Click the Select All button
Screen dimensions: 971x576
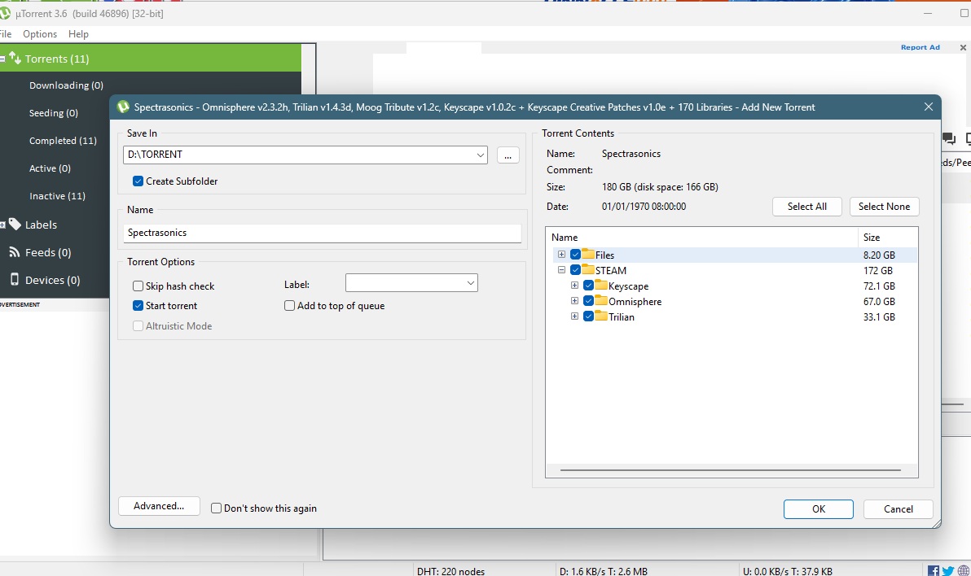tap(807, 207)
